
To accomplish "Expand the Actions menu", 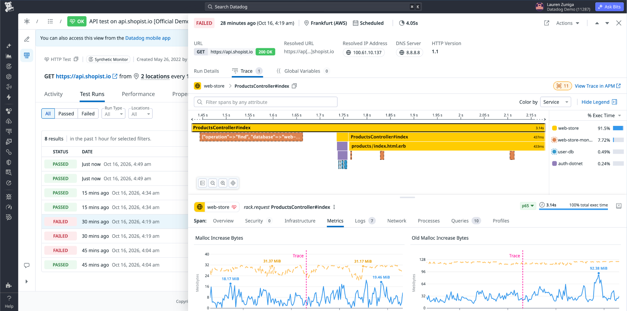I will pos(567,23).
